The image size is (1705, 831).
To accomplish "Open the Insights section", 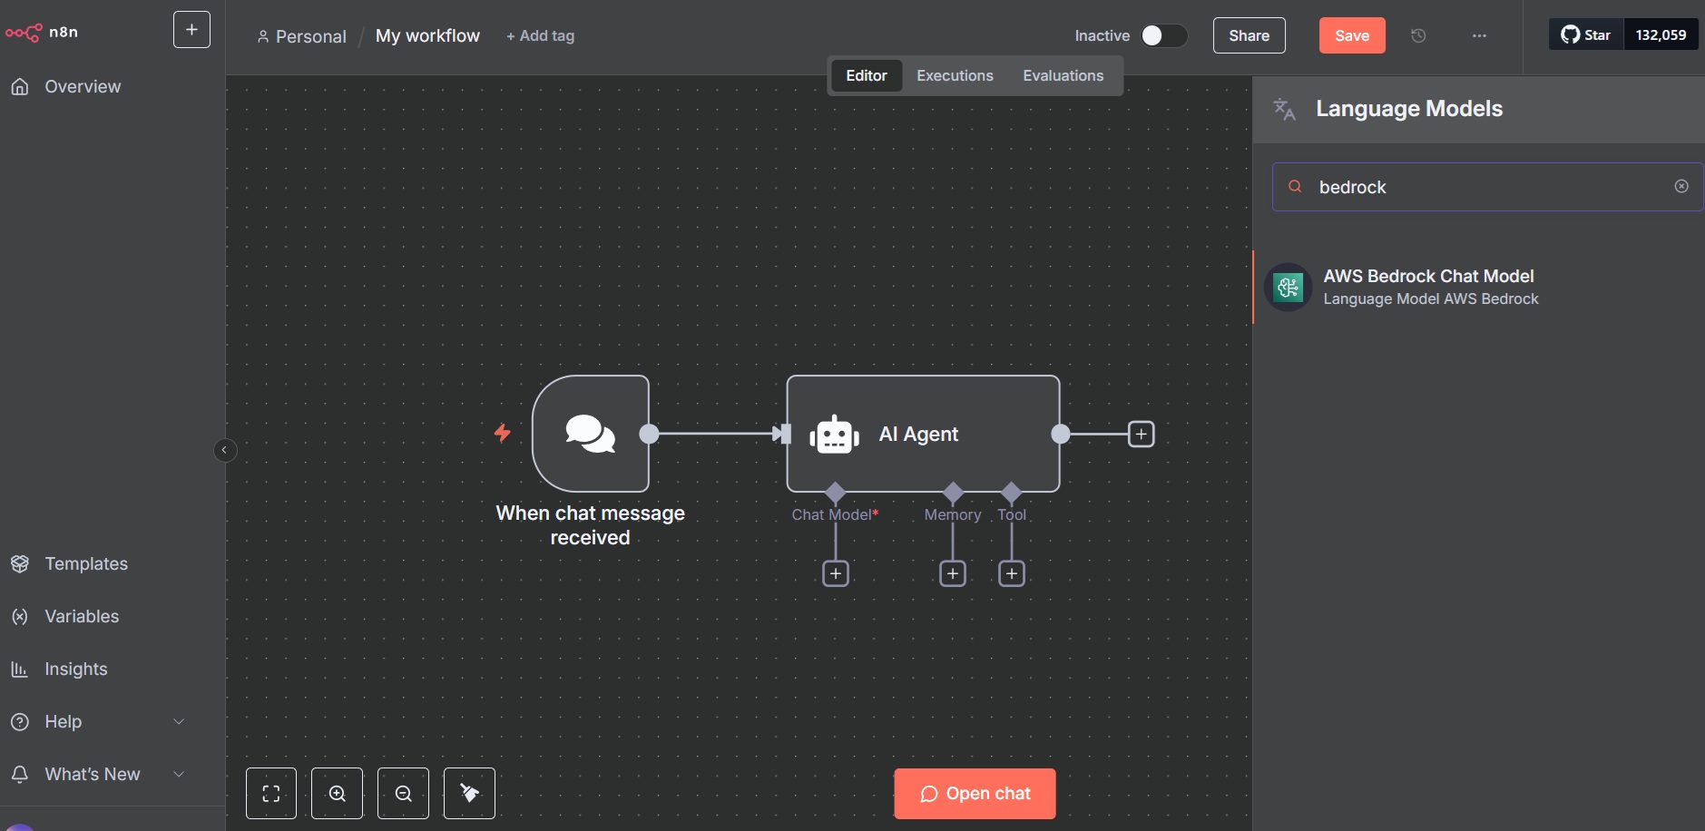I will pyautogui.click(x=76, y=669).
